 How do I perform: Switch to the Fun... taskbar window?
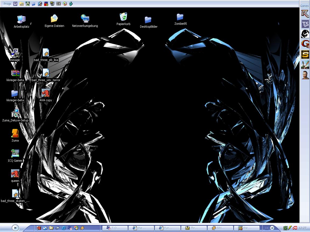(166, 228)
